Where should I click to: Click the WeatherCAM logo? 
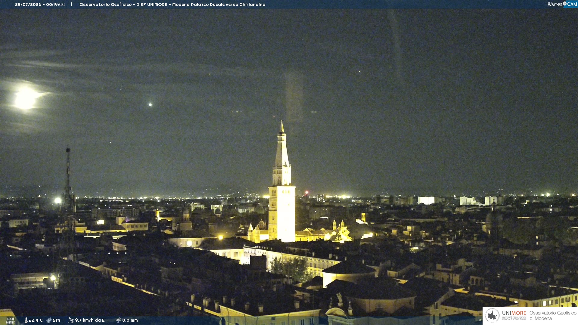click(562, 4)
